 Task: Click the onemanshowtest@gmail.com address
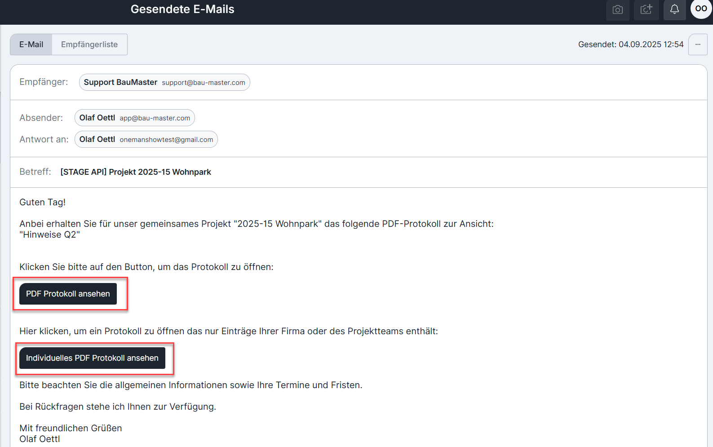coord(166,140)
